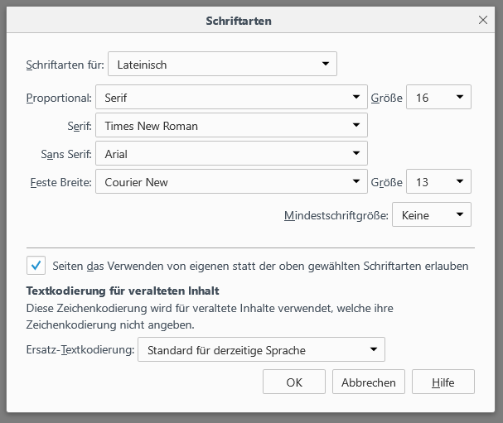Click the Schriftarten dialog title
Image resolution: width=503 pixels, height=423 pixels.
pos(239,21)
